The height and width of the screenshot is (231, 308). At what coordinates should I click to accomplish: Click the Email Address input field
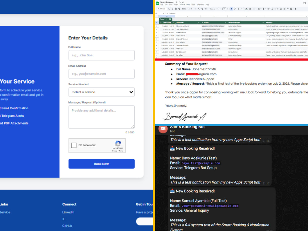(x=101, y=74)
